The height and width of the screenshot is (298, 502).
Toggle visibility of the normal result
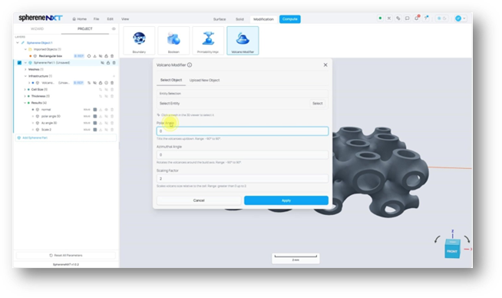coord(106,110)
